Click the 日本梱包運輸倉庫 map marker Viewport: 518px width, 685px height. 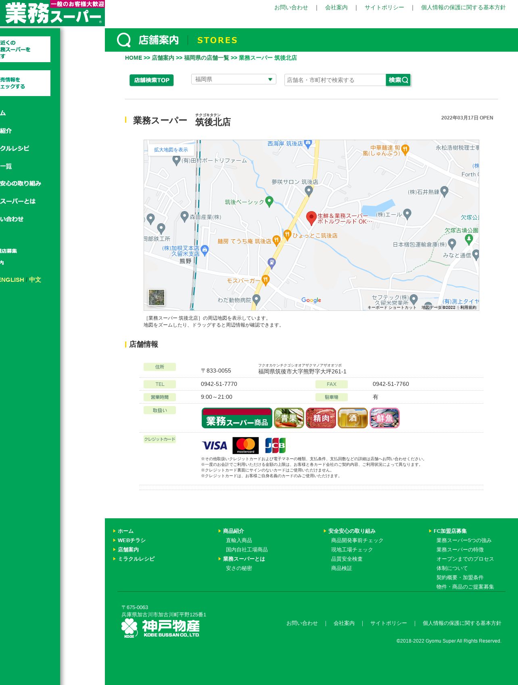coord(452,244)
